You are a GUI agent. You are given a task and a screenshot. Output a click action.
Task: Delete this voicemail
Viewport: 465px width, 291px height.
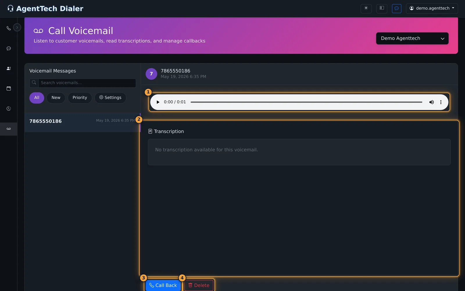pyautogui.click(x=199, y=285)
